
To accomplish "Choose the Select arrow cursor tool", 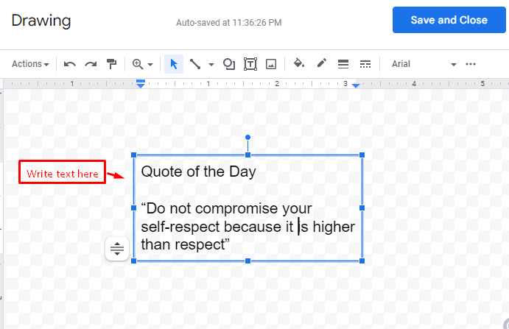I will click(174, 64).
